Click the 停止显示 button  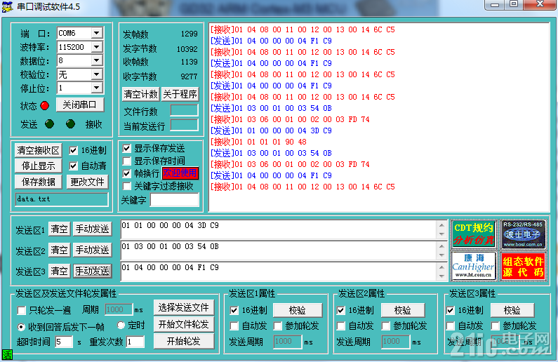point(39,166)
